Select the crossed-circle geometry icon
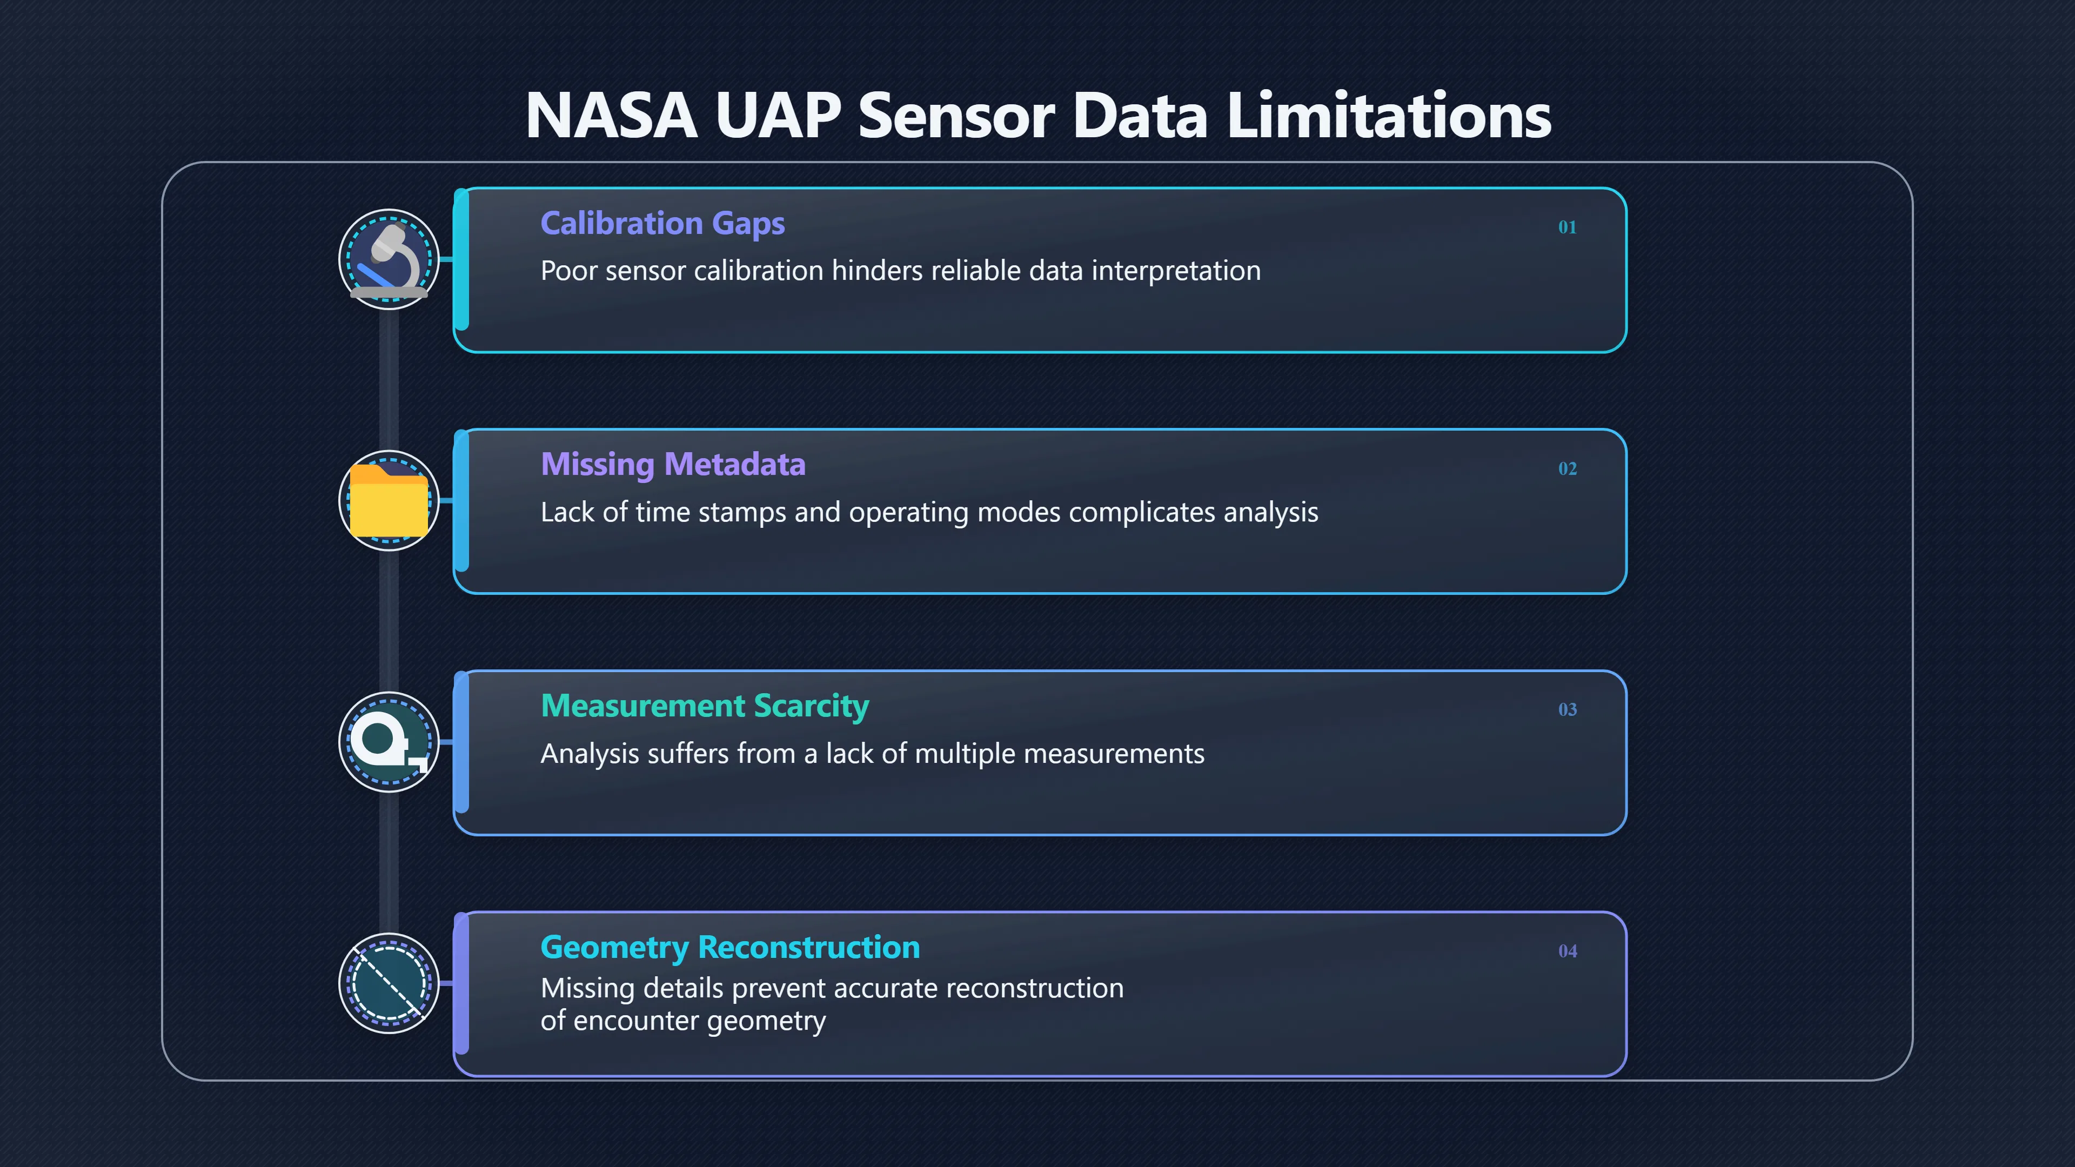Viewport: 2075px width, 1167px height. click(389, 983)
